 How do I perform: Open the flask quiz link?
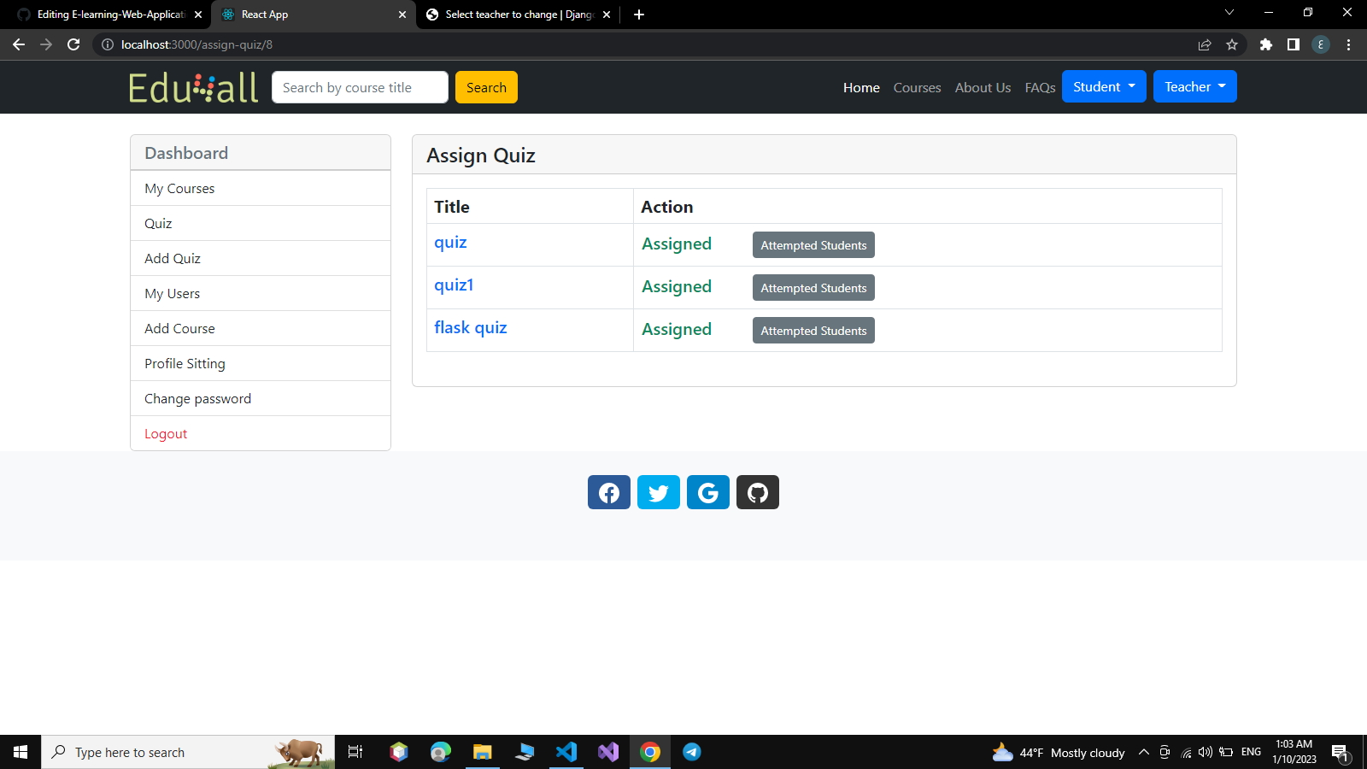tap(471, 327)
